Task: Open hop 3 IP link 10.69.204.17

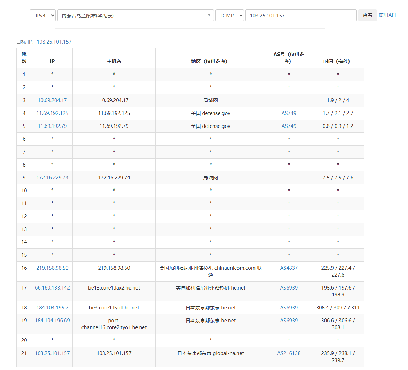Action: pyautogui.click(x=52, y=100)
